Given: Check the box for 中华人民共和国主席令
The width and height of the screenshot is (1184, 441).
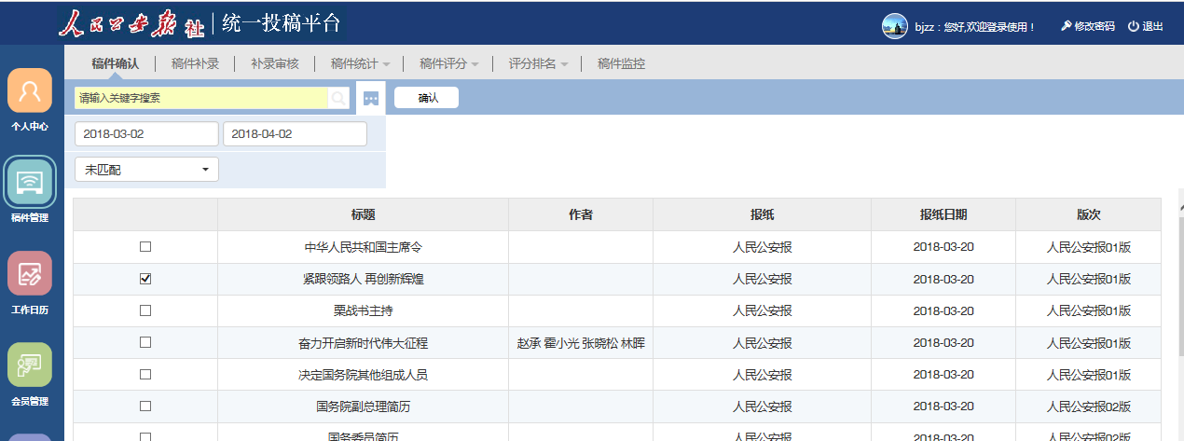Looking at the screenshot, I should [x=145, y=247].
